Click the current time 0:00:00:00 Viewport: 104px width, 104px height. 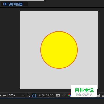tap(46, 95)
